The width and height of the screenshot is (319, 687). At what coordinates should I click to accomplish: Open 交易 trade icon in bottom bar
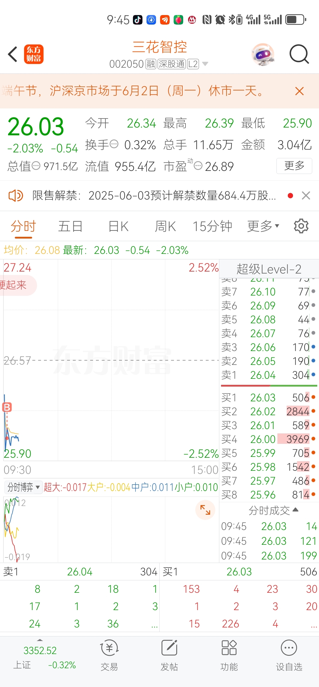tap(109, 656)
